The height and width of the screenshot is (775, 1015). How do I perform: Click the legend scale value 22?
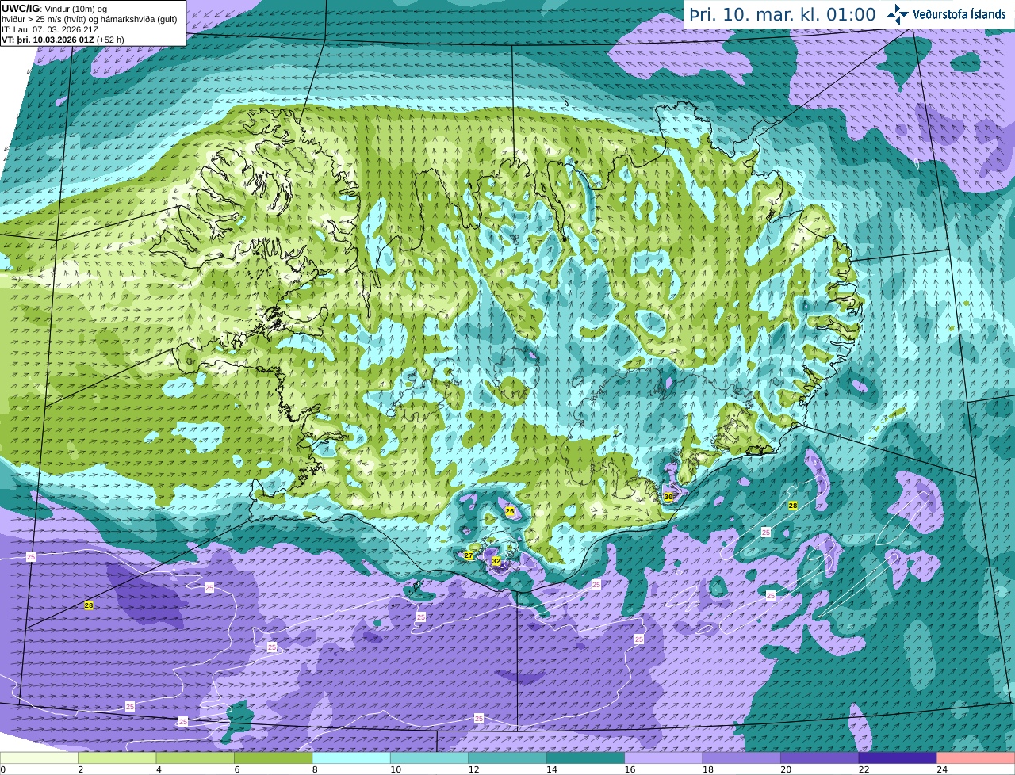(864, 769)
